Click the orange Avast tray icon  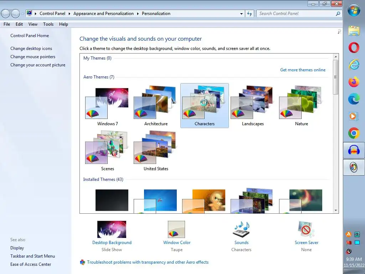pos(349,234)
